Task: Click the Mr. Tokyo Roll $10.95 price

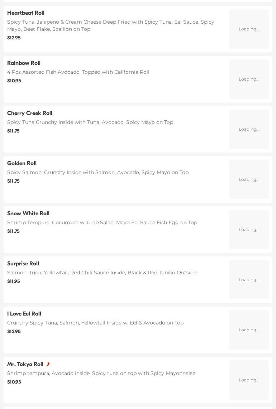Action: coord(14,382)
